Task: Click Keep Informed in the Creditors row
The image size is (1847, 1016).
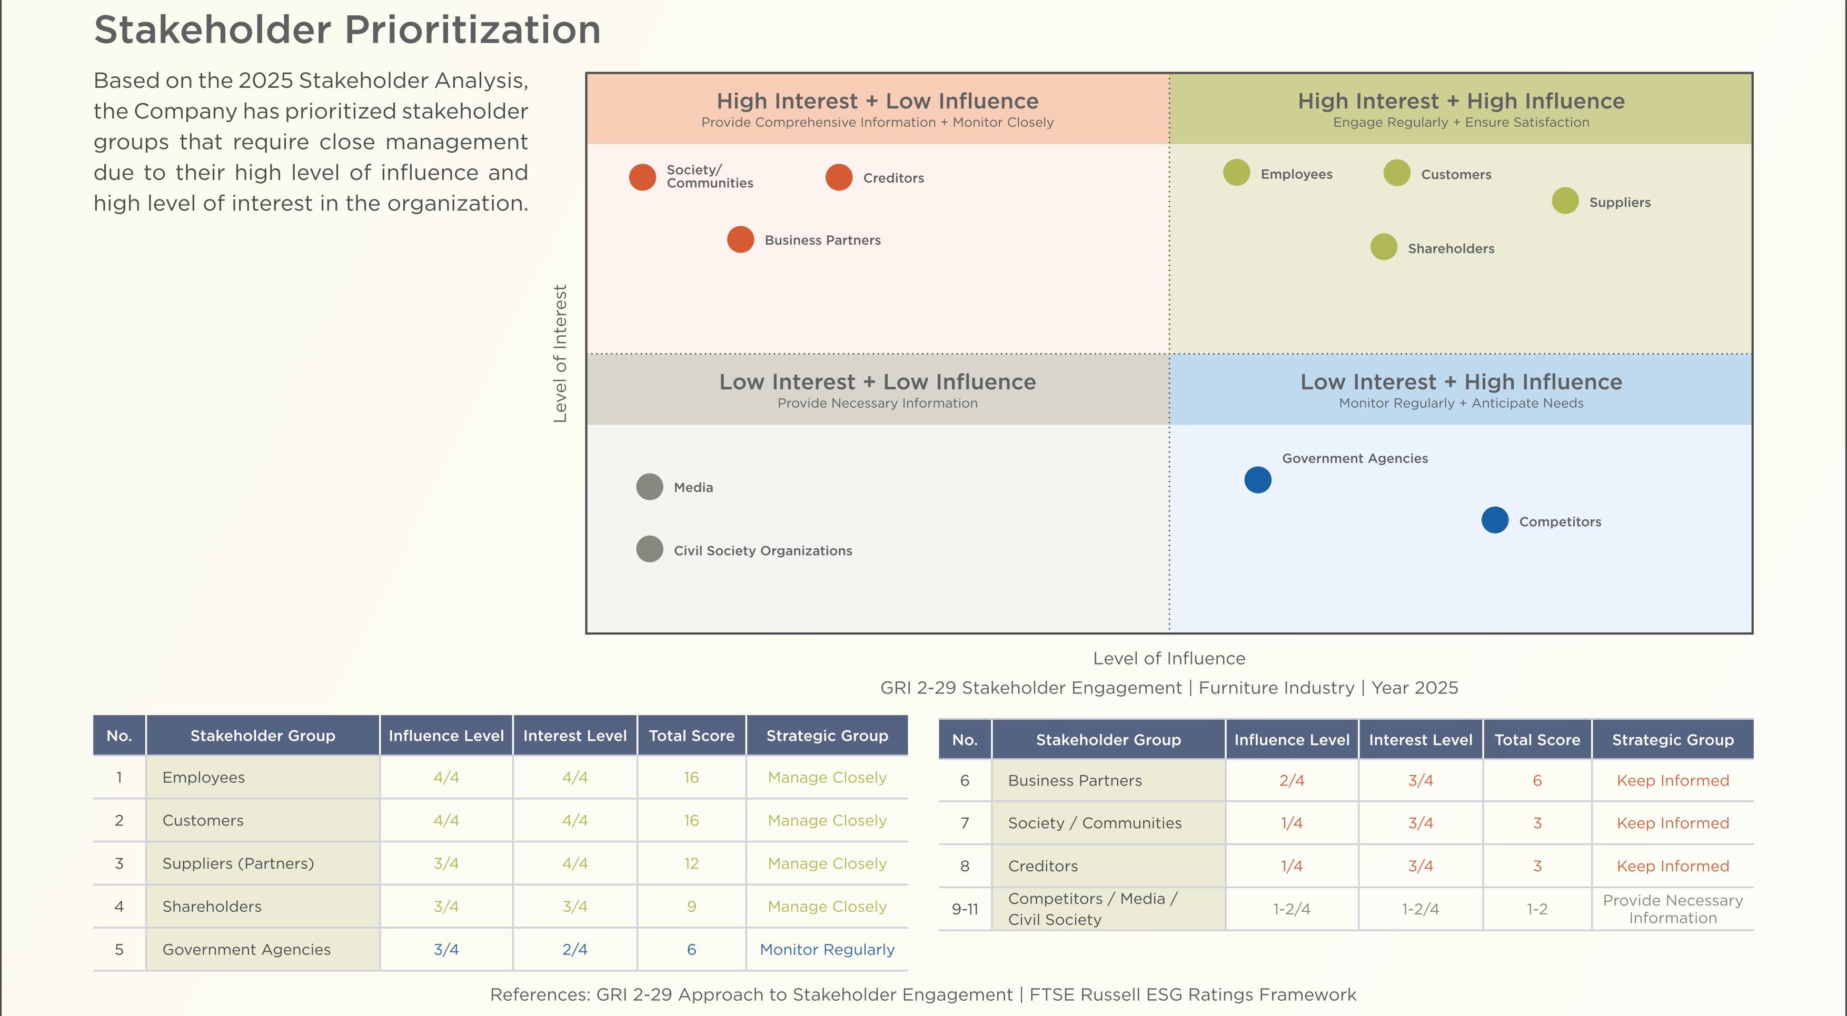Action: pos(1673,866)
